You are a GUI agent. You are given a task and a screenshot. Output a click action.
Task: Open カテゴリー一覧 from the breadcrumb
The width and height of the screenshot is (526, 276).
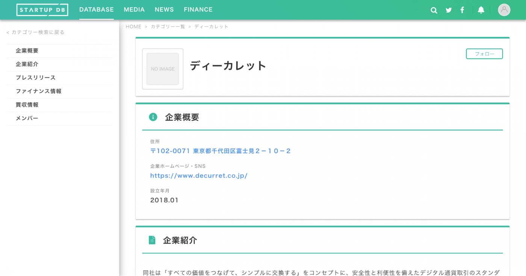tap(168, 26)
